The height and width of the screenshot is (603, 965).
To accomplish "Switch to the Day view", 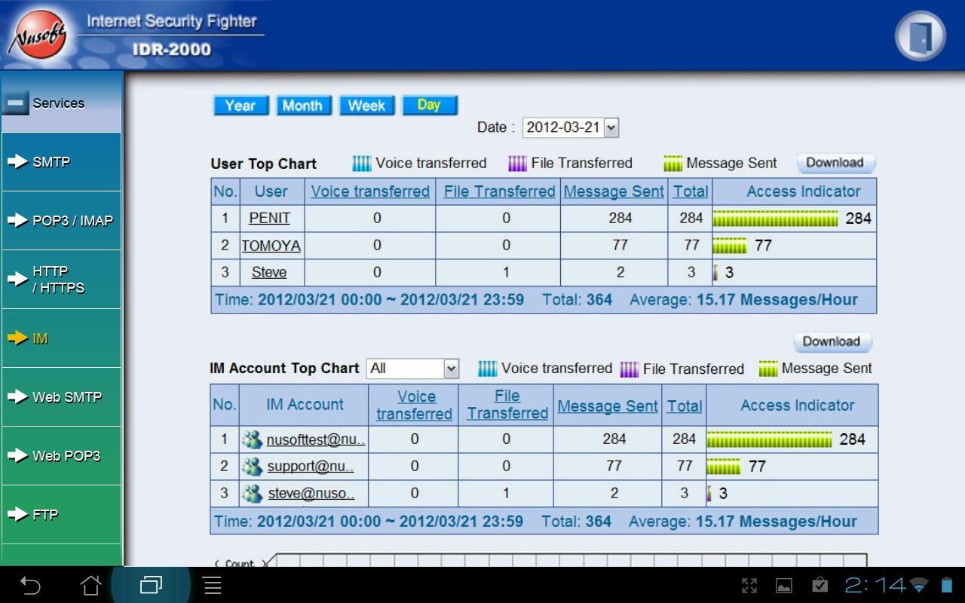I will [430, 106].
